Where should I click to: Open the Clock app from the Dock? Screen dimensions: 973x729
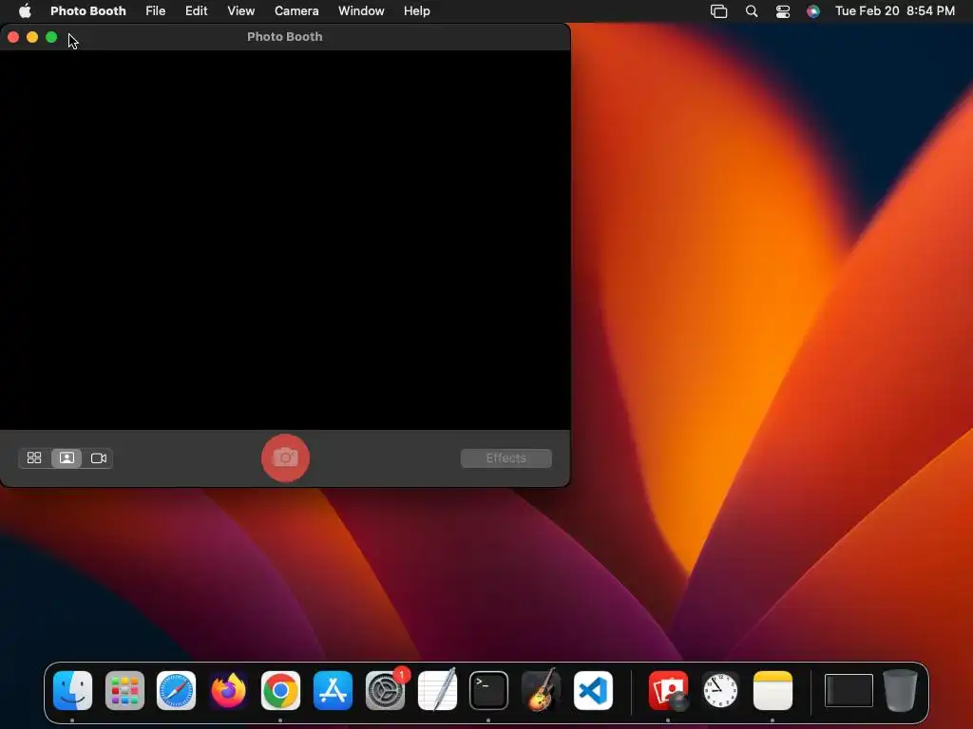[720, 690]
